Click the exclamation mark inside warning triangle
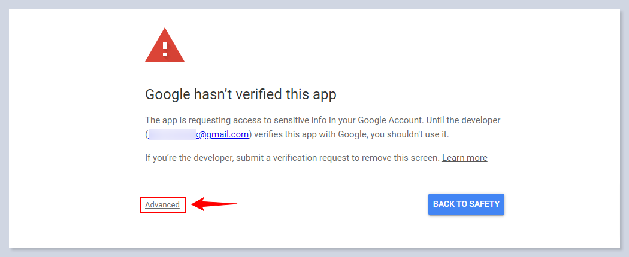This screenshot has width=629, height=257. (165, 48)
